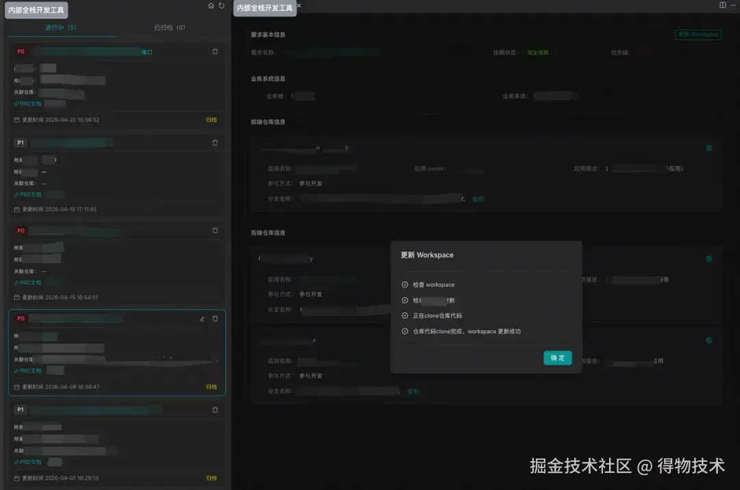Image resolution: width=740 pixels, height=490 pixels.
Task: Click the 仓库代码clone完成 status text
Action: pos(467,332)
